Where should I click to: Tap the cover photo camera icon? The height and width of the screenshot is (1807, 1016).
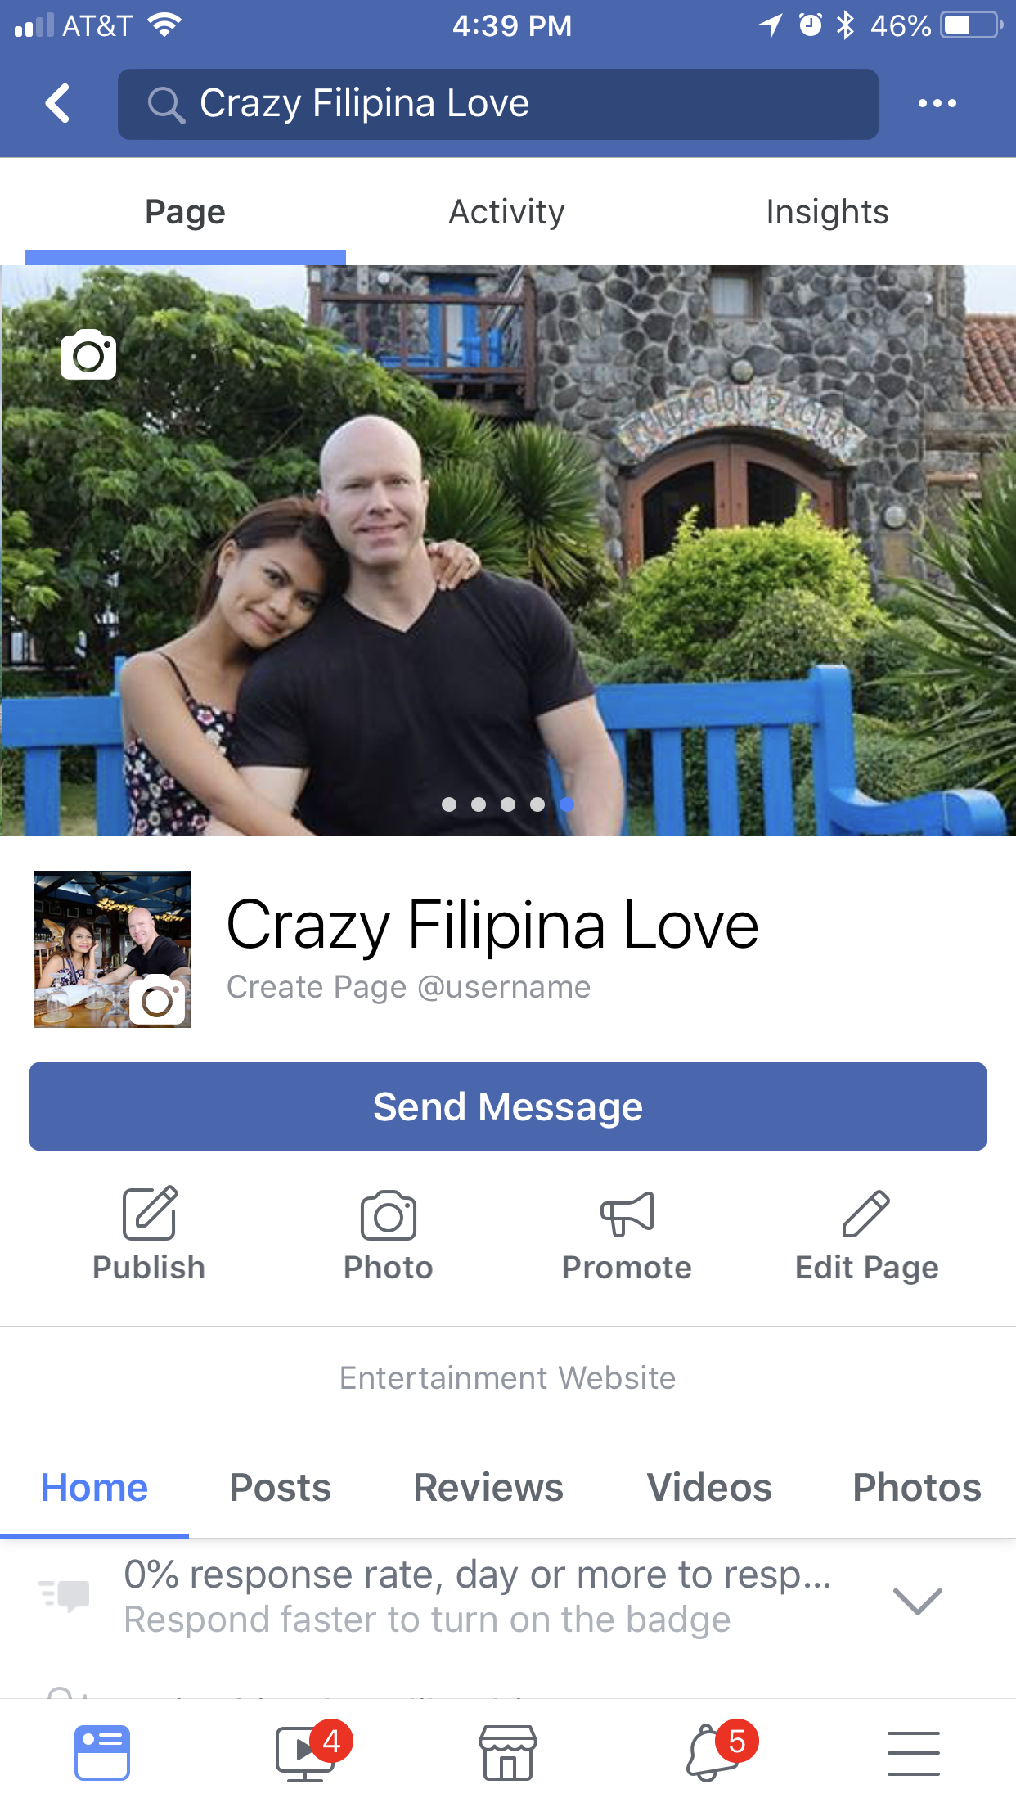point(88,354)
